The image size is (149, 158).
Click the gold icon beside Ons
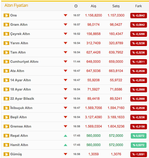6,16
